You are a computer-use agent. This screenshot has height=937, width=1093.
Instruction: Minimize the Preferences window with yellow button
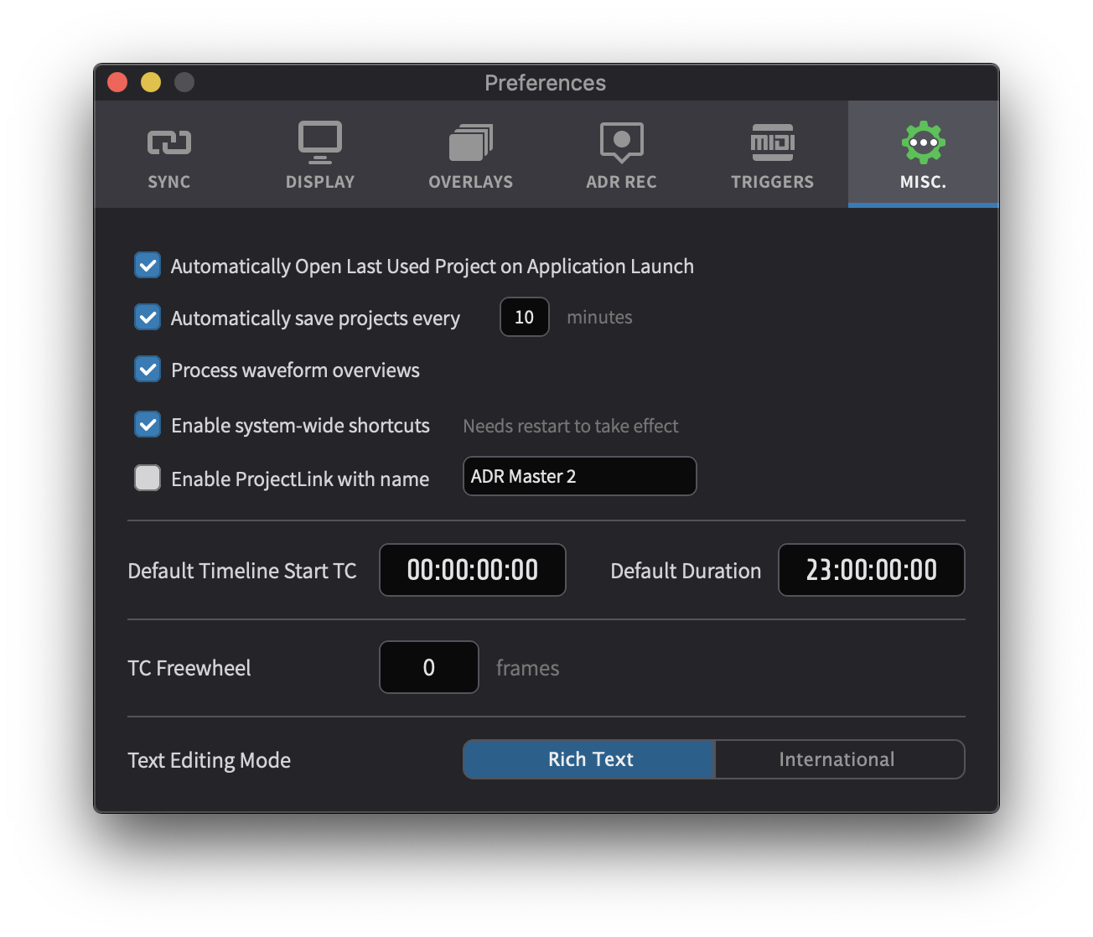(151, 82)
